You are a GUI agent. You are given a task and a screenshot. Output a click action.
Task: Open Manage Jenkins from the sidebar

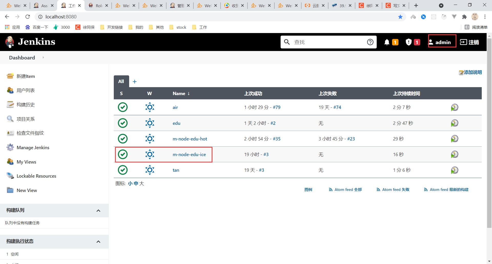coord(33,147)
